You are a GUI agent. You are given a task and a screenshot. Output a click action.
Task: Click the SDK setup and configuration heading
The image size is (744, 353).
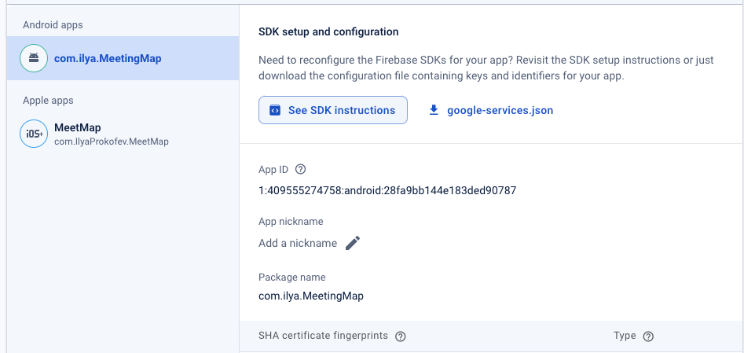click(328, 31)
